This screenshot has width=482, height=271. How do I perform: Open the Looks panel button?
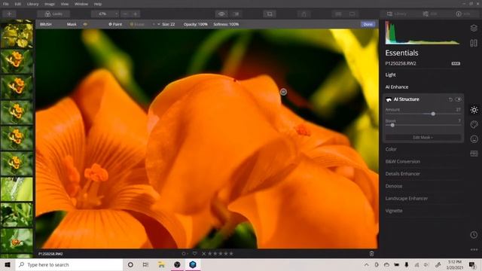coord(53,14)
